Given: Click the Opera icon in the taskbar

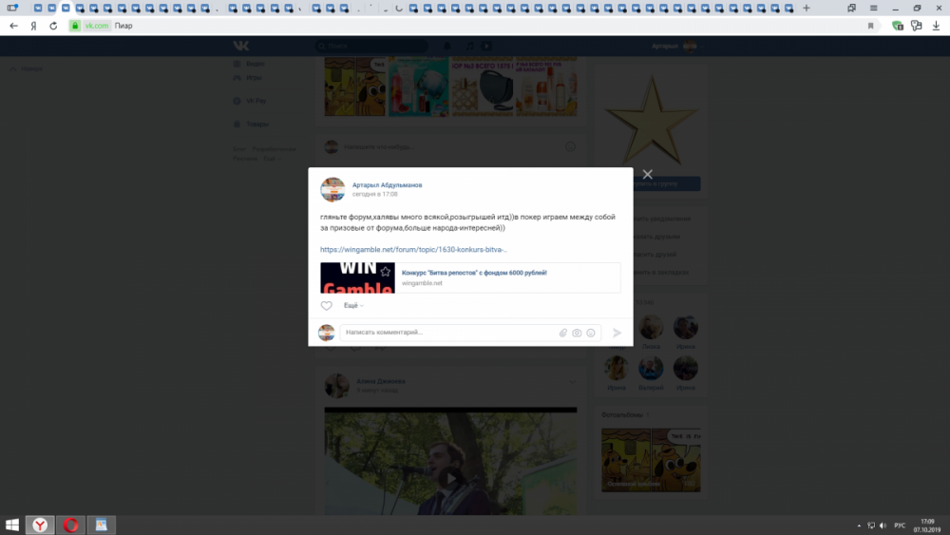Looking at the screenshot, I should tap(70, 525).
